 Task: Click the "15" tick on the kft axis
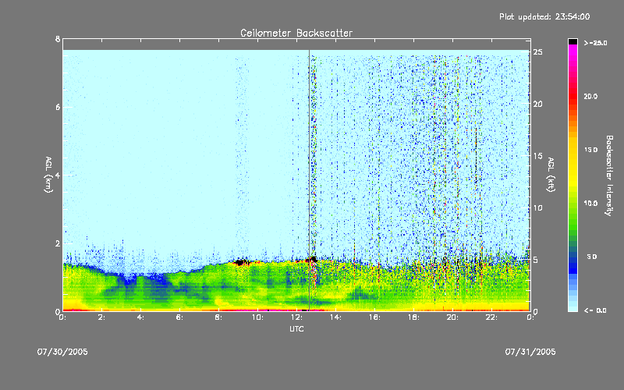[x=538, y=156]
